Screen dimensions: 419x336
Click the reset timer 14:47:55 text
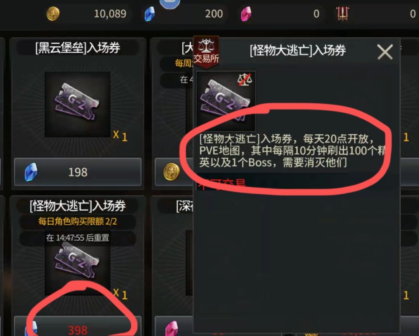(x=78, y=238)
